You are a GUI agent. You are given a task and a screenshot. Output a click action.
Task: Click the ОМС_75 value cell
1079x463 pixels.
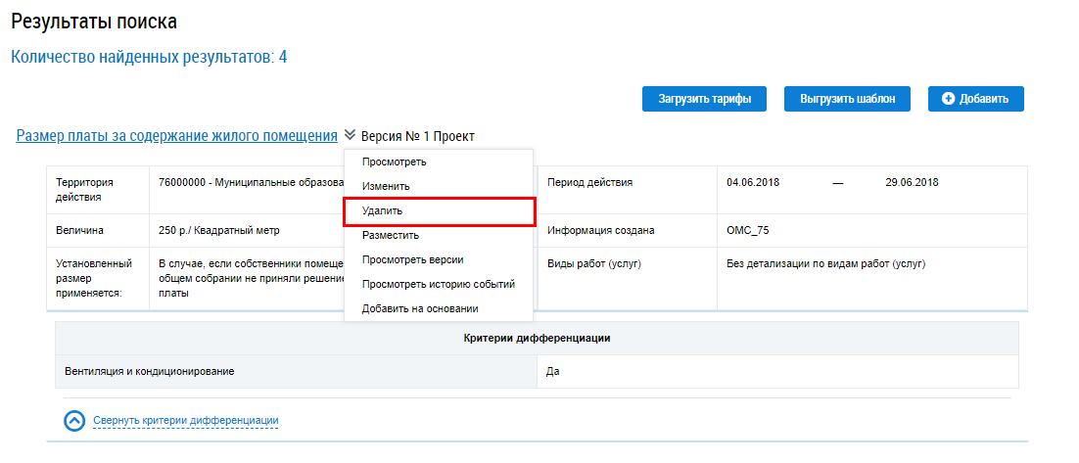tap(749, 231)
